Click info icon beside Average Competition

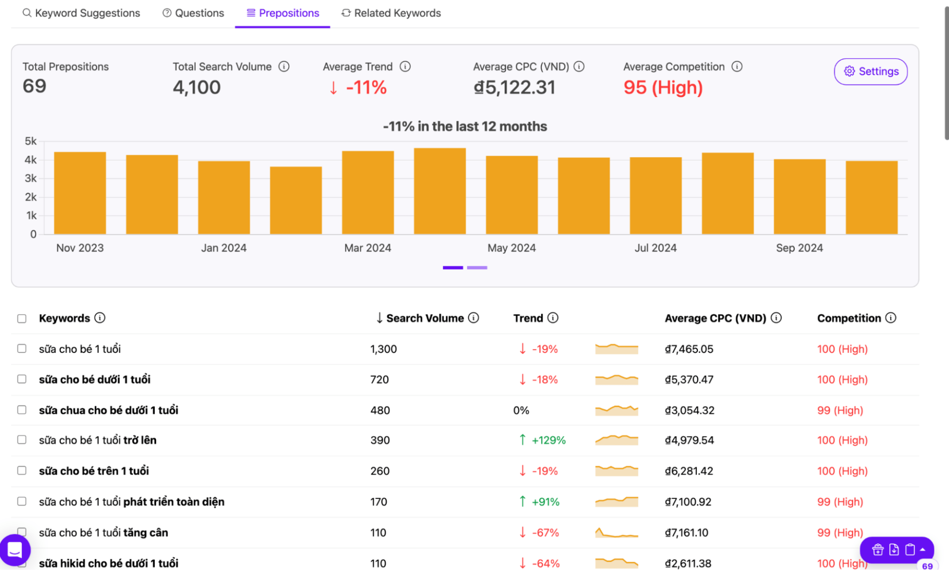[x=737, y=66]
